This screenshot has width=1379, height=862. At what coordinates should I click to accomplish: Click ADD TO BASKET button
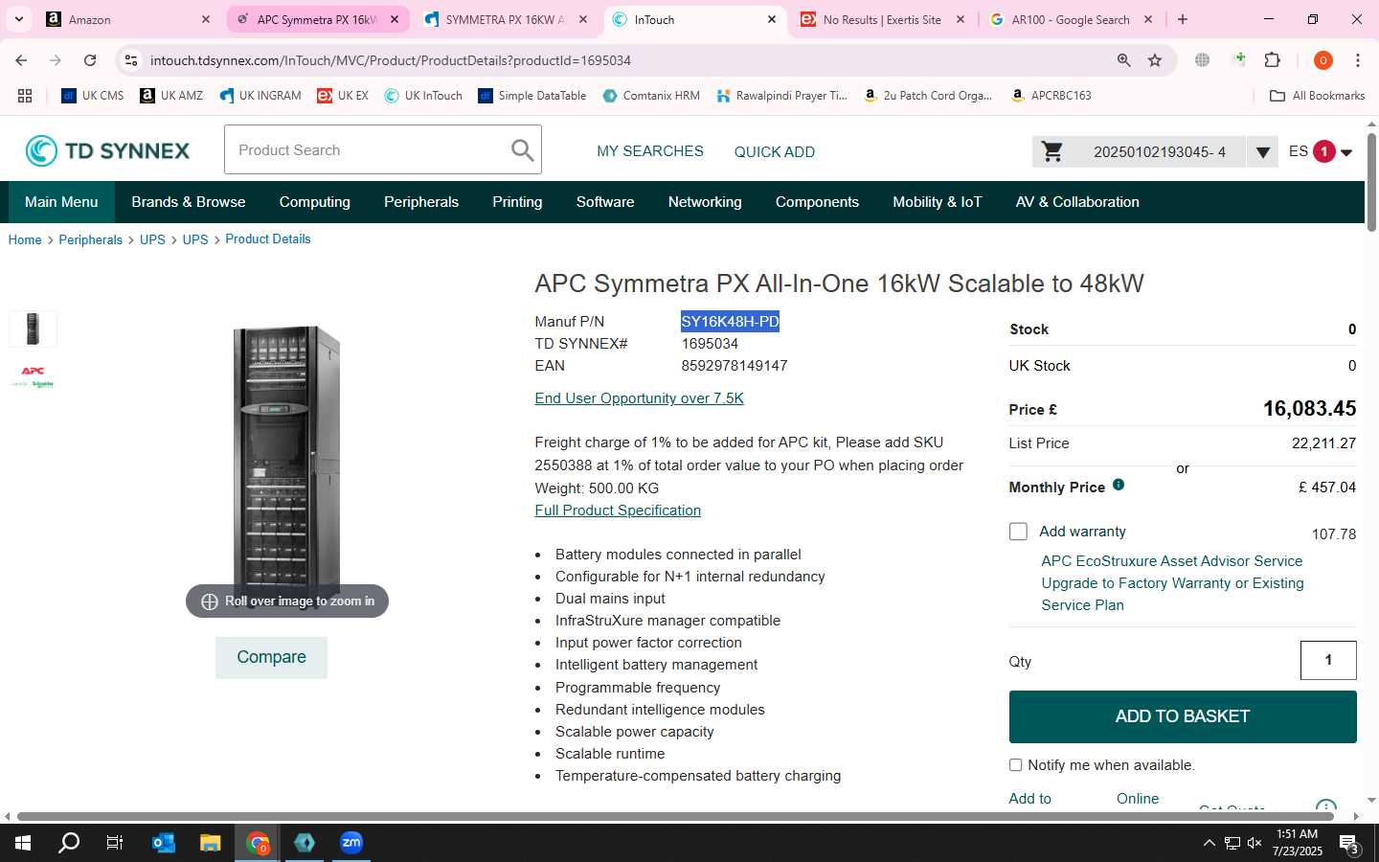pyautogui.click(x=1183, y=716)
